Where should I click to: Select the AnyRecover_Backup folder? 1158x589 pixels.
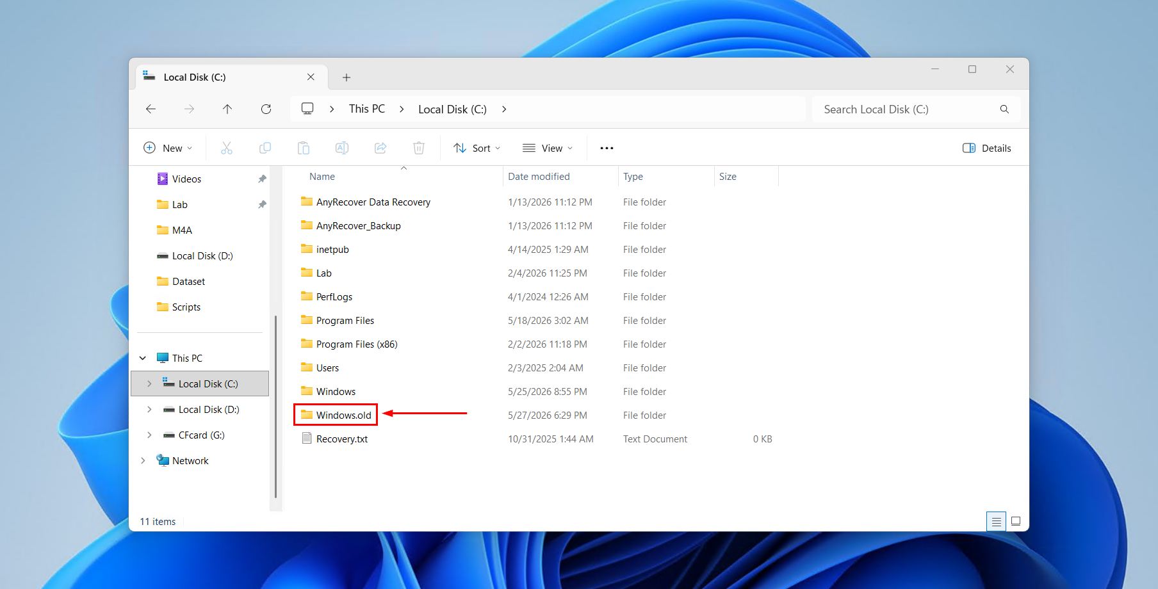click(359, 226)
